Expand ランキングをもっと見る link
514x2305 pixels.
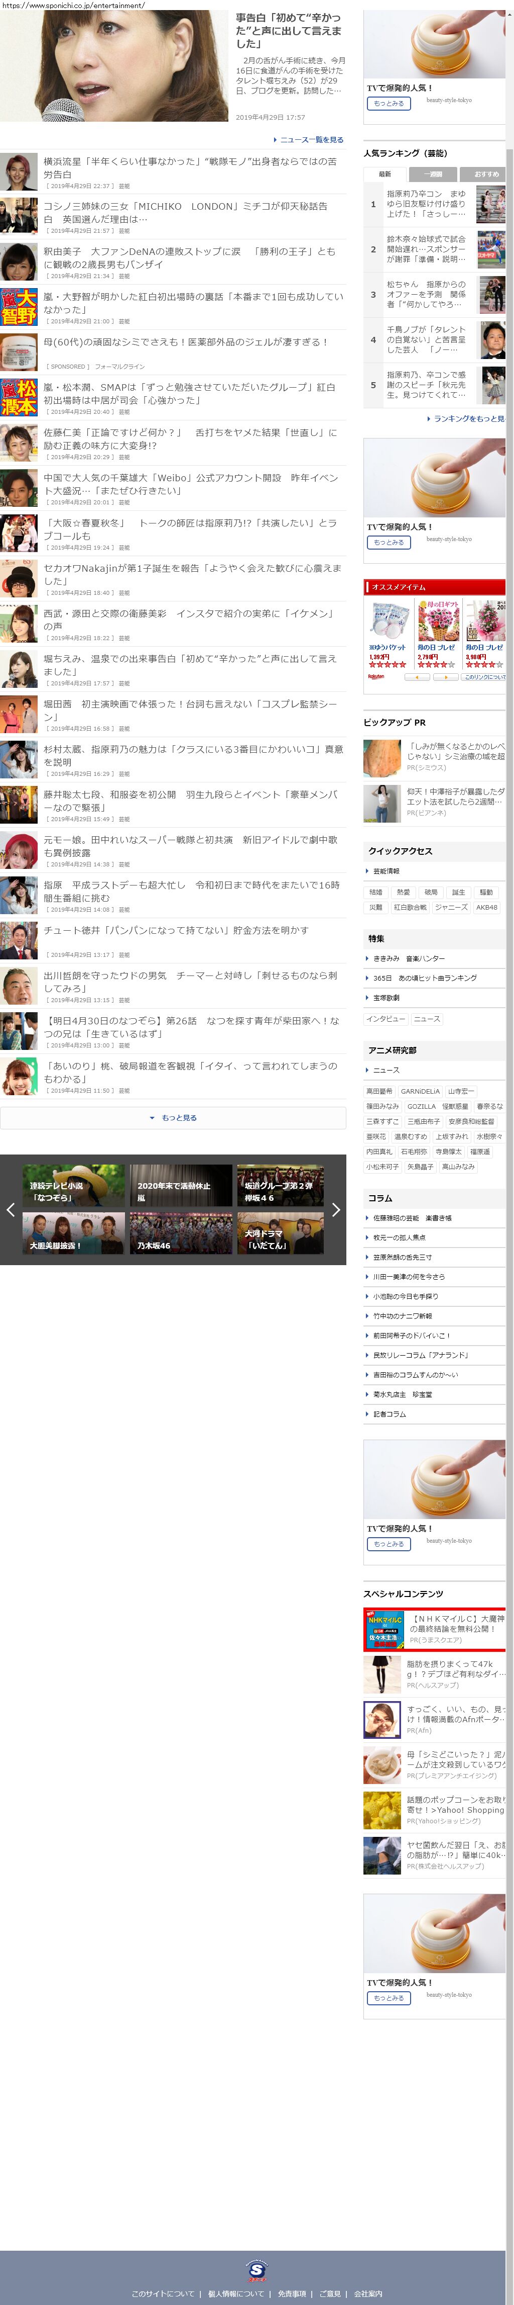click(467, 419)
